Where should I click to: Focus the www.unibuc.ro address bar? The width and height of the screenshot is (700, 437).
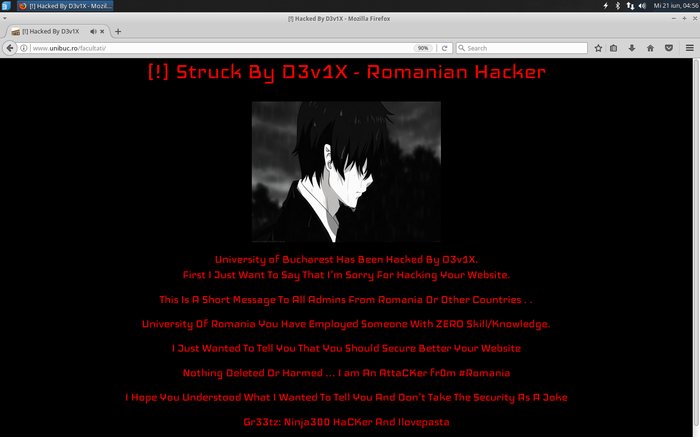[219, 48]
